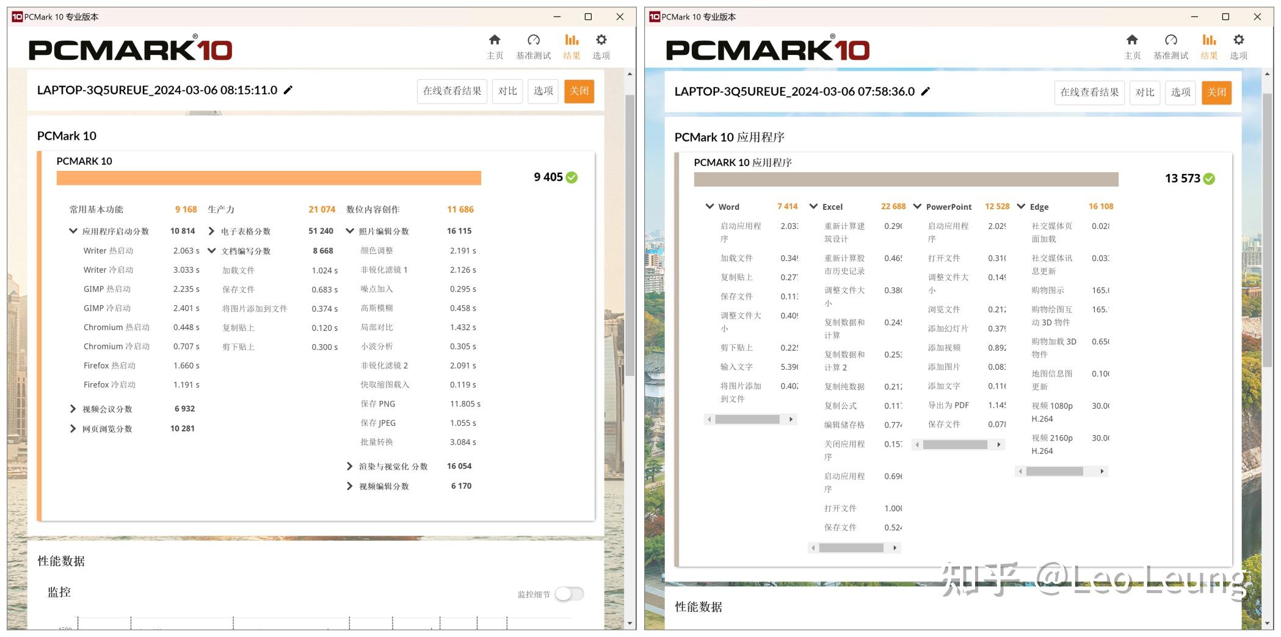Click 对比 button in left window
The height and width of the screenshot is (637, 1281).
click(507, 91)
